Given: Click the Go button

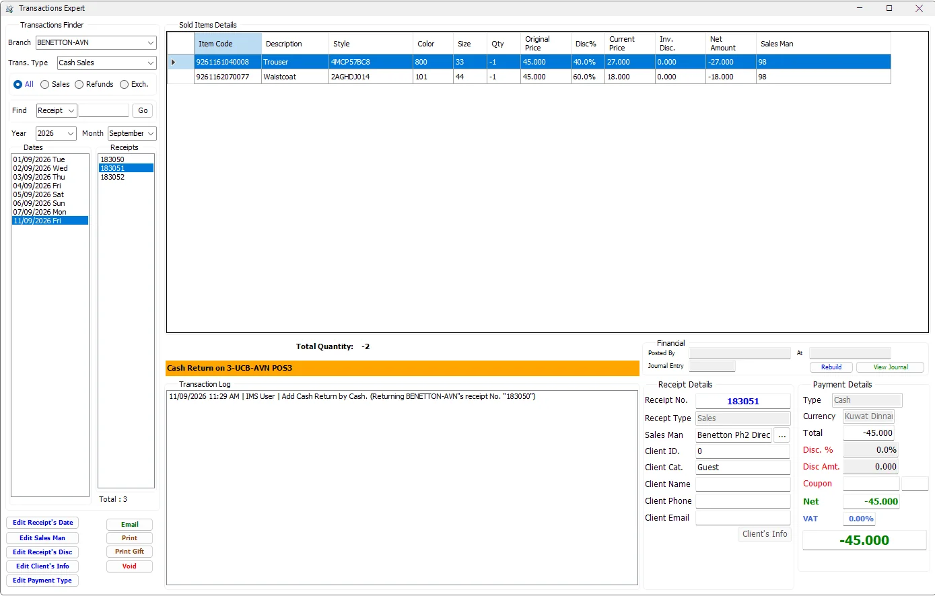Looking at the screenshot, I should pyautogui.click(x=143, y=111).
